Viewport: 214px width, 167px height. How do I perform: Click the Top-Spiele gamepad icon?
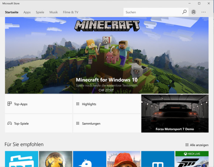10,123
